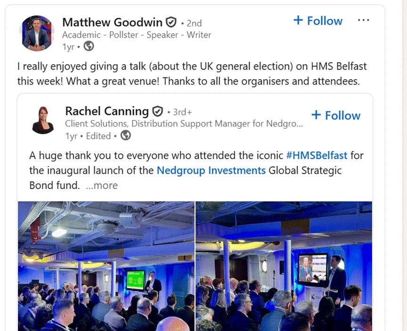Open the Nedgroup Investments company link

point(211,170)
